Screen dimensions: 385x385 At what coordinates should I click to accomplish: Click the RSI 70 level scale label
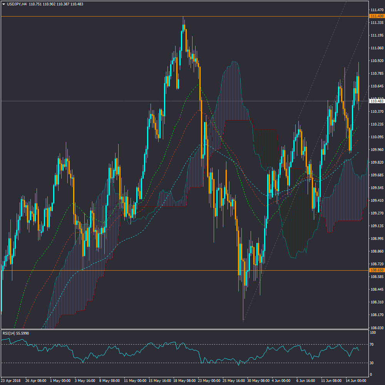(372, 344)
